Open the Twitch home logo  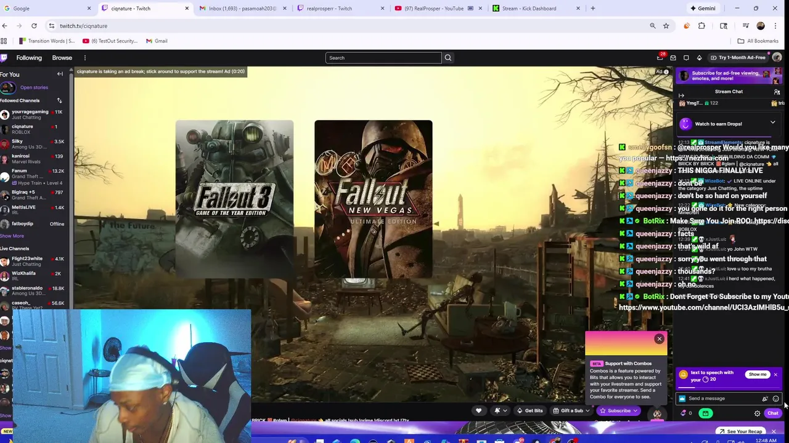pos(4,58)
